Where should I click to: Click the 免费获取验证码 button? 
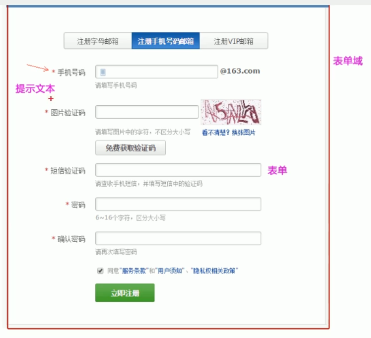click(x=131, y=148)
